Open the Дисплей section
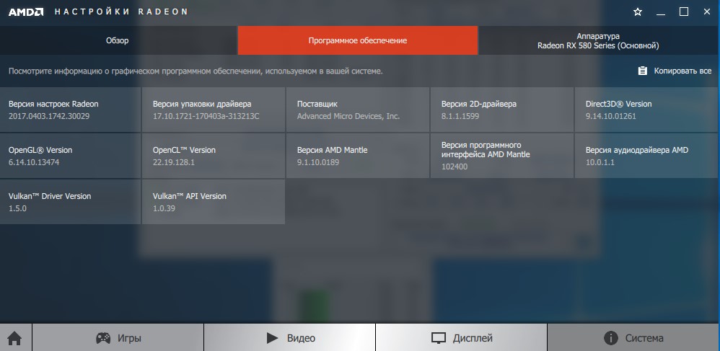 462,338
